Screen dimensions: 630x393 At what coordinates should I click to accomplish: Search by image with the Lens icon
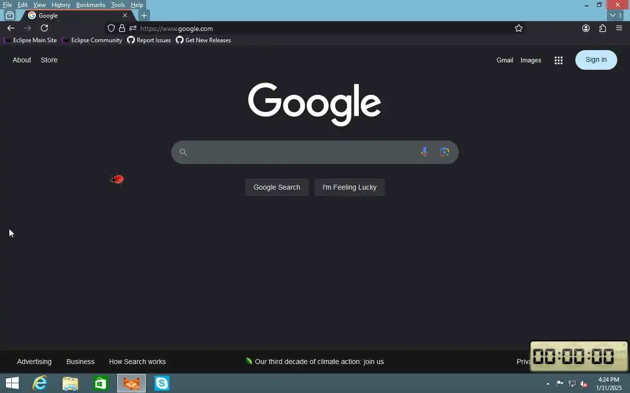click(444, 152)
